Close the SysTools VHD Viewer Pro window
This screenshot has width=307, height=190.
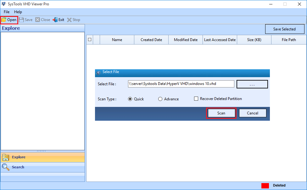[299, 4]
